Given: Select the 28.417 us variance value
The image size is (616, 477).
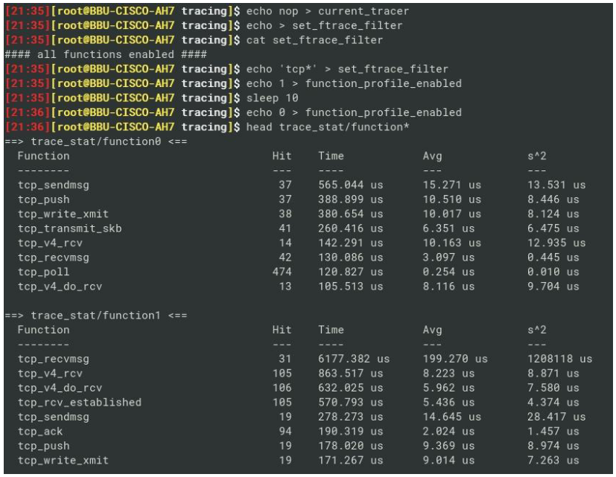Looking at the screenshot, I should (556, 417).
